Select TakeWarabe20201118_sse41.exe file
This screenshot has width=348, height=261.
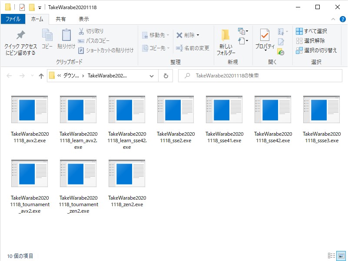pos(224,120)
